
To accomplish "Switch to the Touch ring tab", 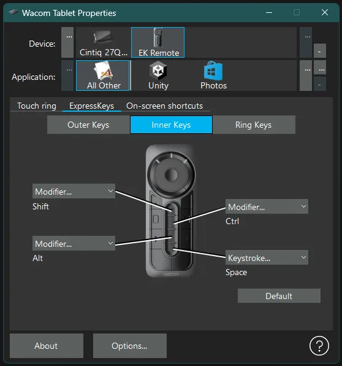I will click(37, 106).
